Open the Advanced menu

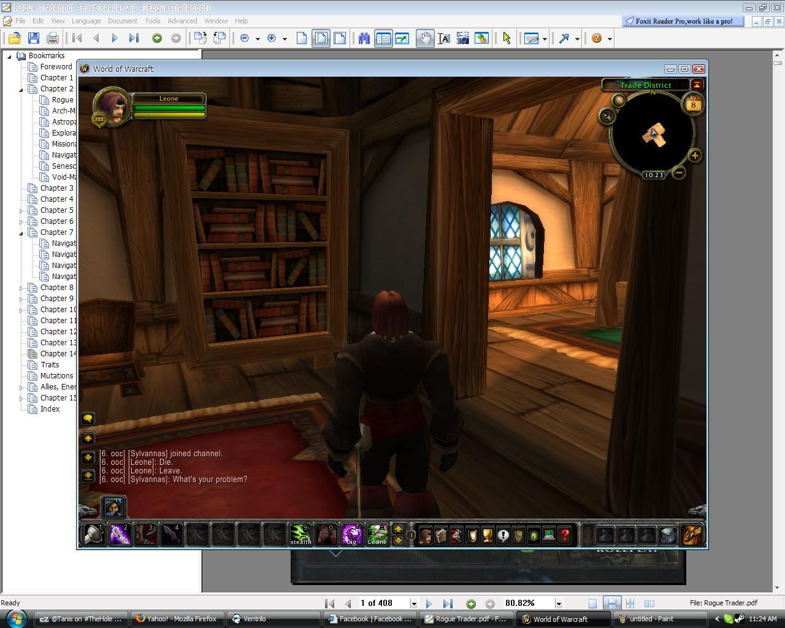[x=182, y=21]
